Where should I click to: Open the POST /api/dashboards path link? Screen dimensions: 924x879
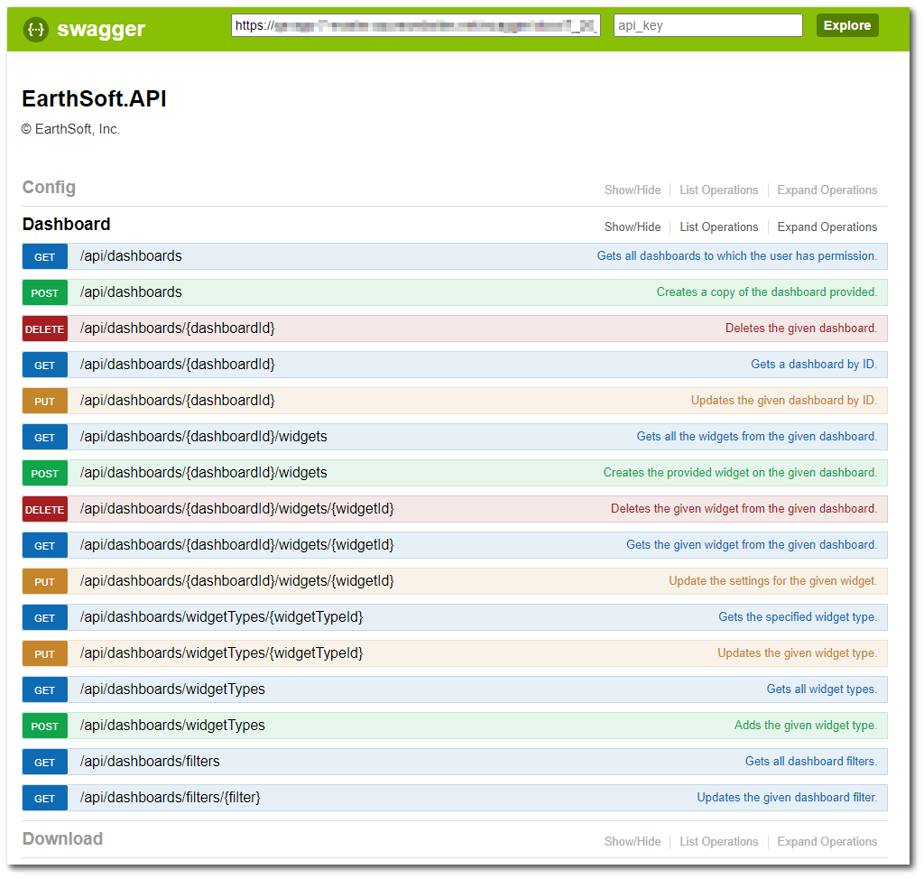[x=131, y=291]
